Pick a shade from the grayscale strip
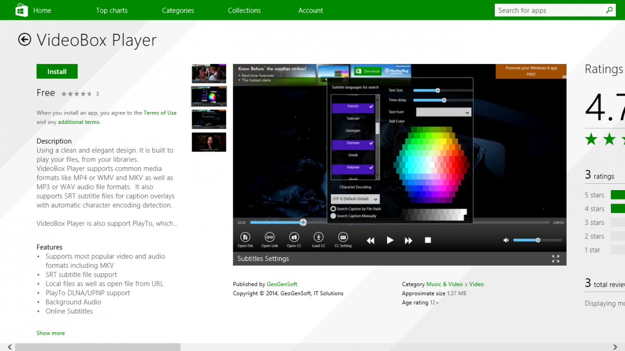 pos(435,214)
